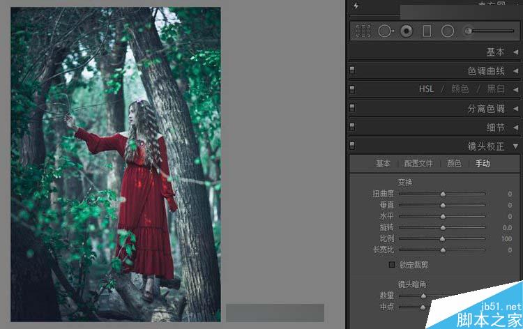Click the 基本 panel title
This screenshot has height=329, width=523.
coord(495,52)
